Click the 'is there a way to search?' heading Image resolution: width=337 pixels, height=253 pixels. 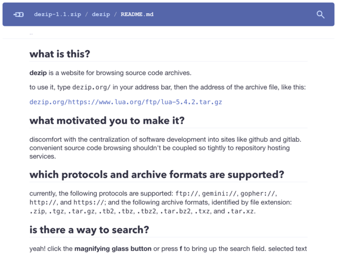[89, 230]
